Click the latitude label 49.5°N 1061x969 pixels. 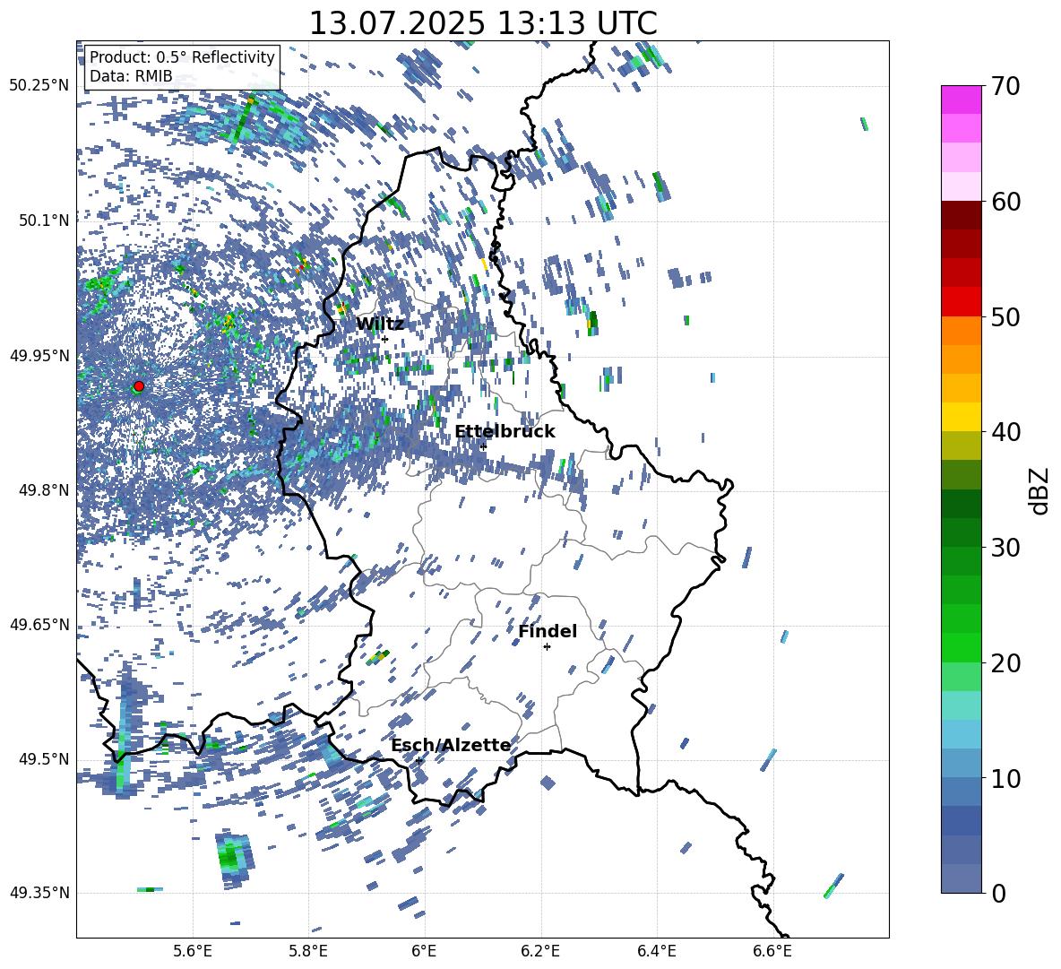click(43, 759)
